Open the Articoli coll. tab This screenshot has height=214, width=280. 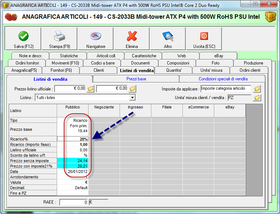[106, 56]
